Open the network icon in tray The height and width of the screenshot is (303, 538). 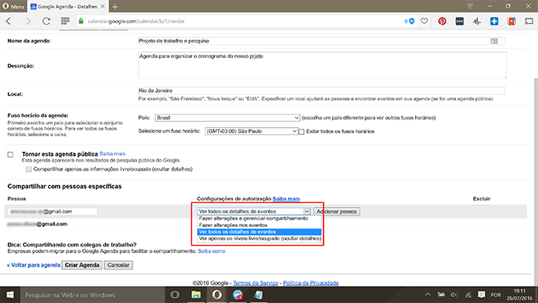[x=468, y=294]
